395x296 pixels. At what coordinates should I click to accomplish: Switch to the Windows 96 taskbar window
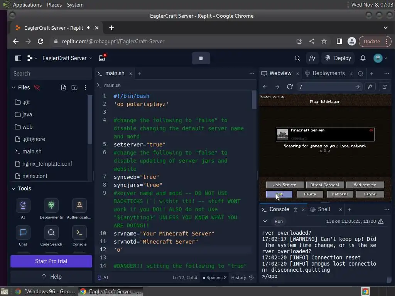tap(46, 292)
